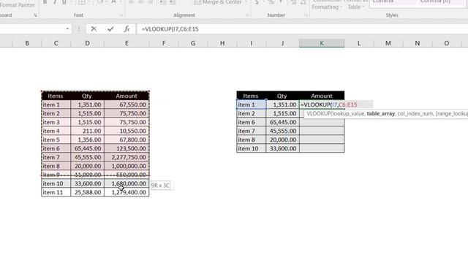Click the '2,277,750.00' amount cell
Viewport: 468px width, 263px height.
pos(127,157)
